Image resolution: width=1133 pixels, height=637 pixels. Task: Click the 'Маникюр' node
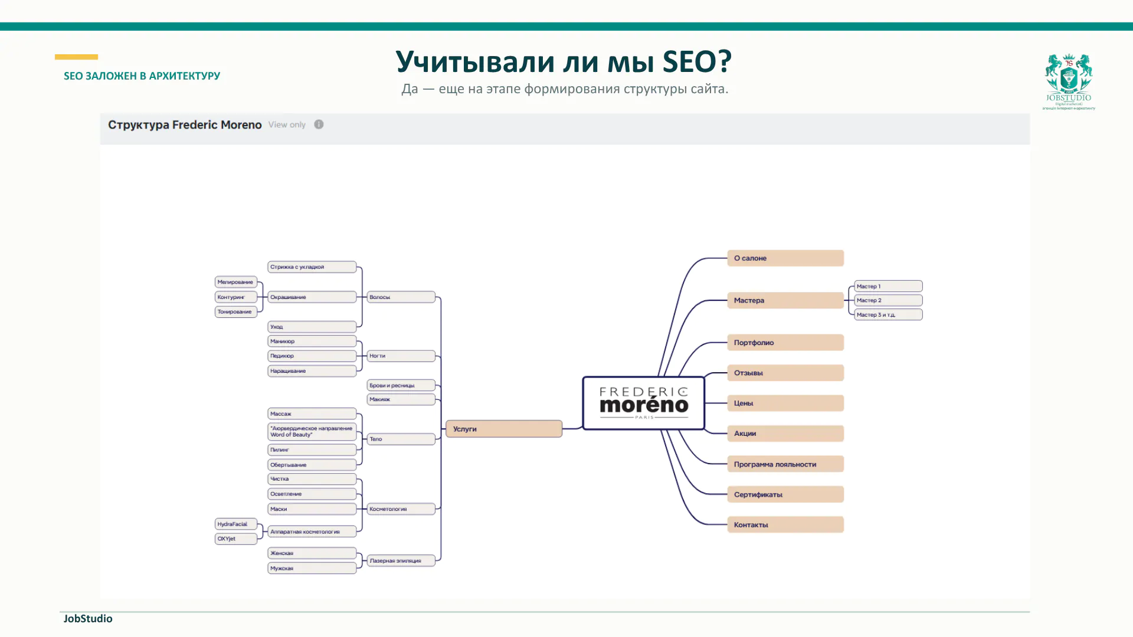[x=312, y=342]
